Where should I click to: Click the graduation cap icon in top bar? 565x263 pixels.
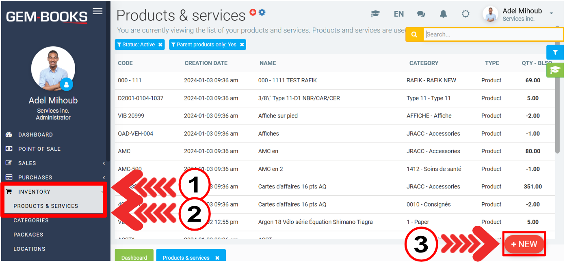(375, 14)
